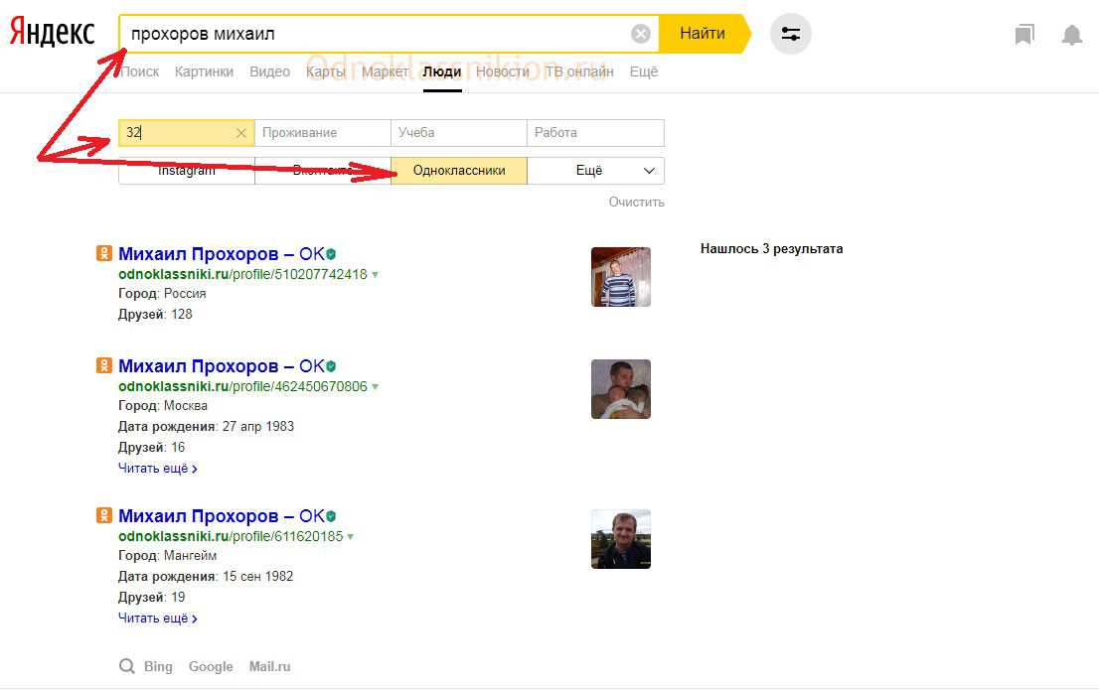This screenshot has height=690, width=1099.
Task: Click verified shield on the Москва result
Action: tap(331, 366)
